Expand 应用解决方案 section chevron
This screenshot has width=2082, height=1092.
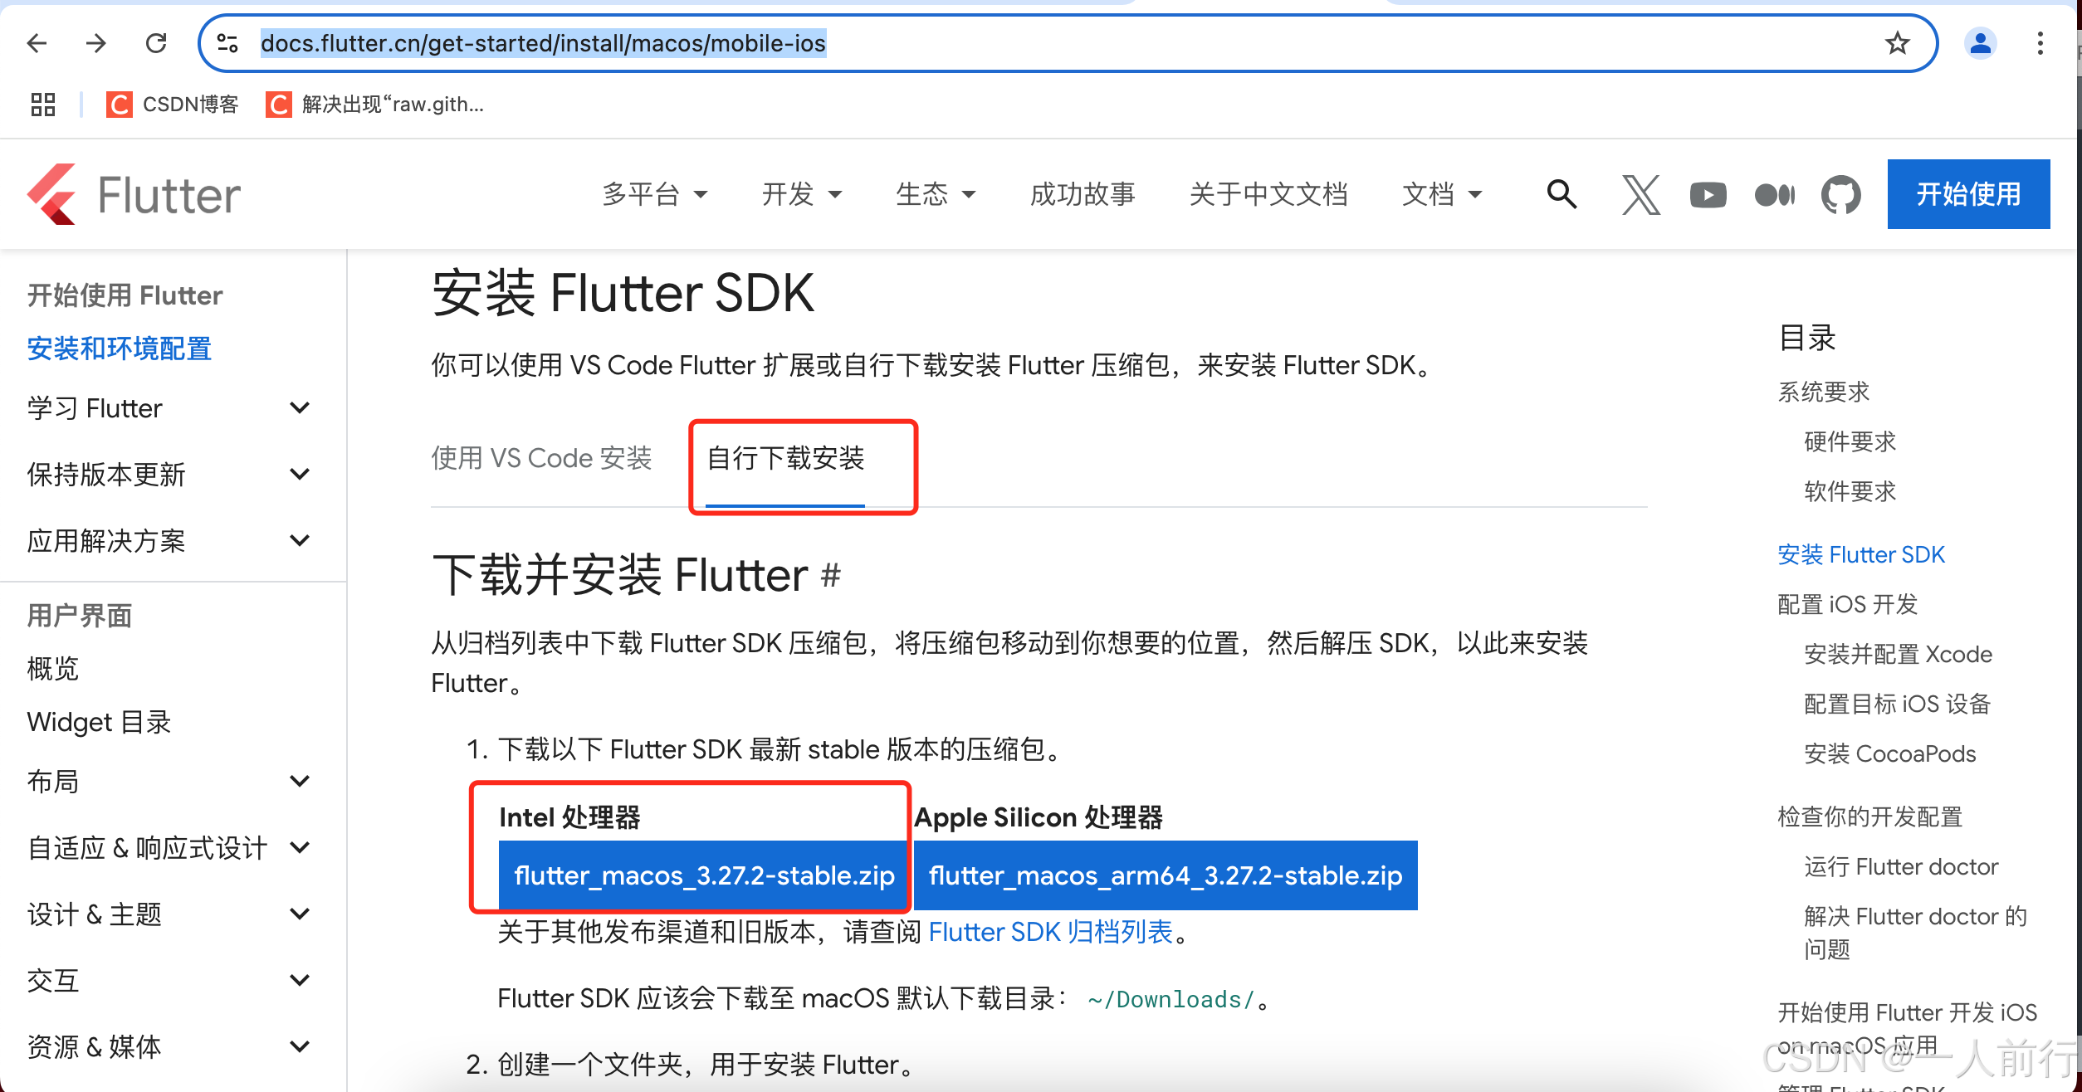click(x=300, y=541)
